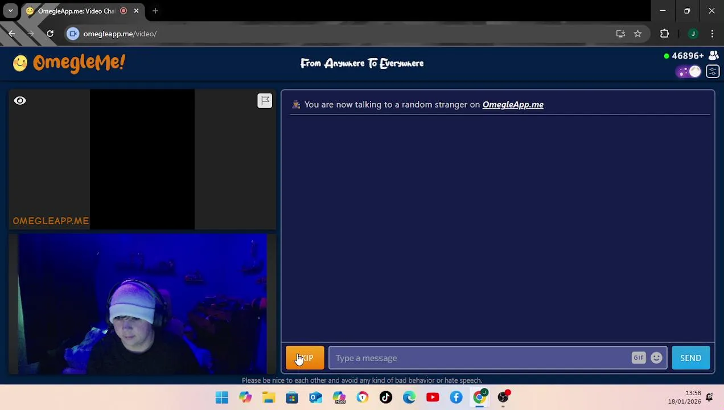
Task: Switch the dark mode moon toggle
Action: pos(689,72)
